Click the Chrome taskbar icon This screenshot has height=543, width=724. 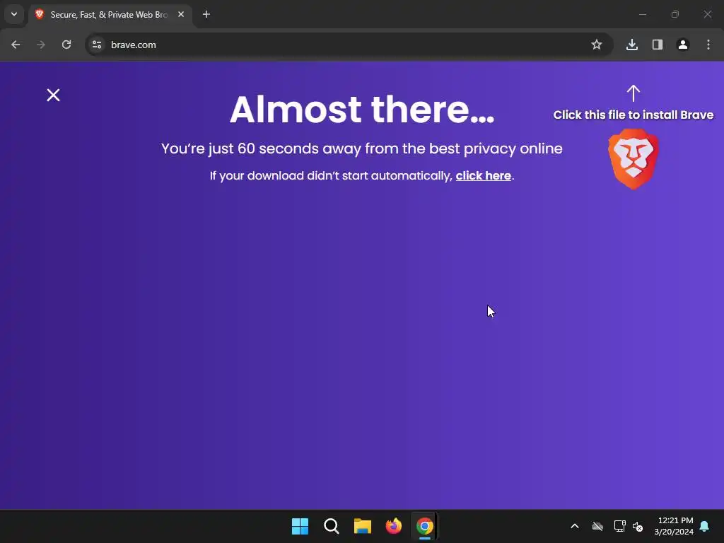[425, 526]
